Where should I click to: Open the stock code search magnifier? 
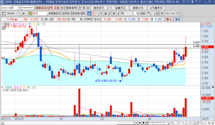pos(20,13)
